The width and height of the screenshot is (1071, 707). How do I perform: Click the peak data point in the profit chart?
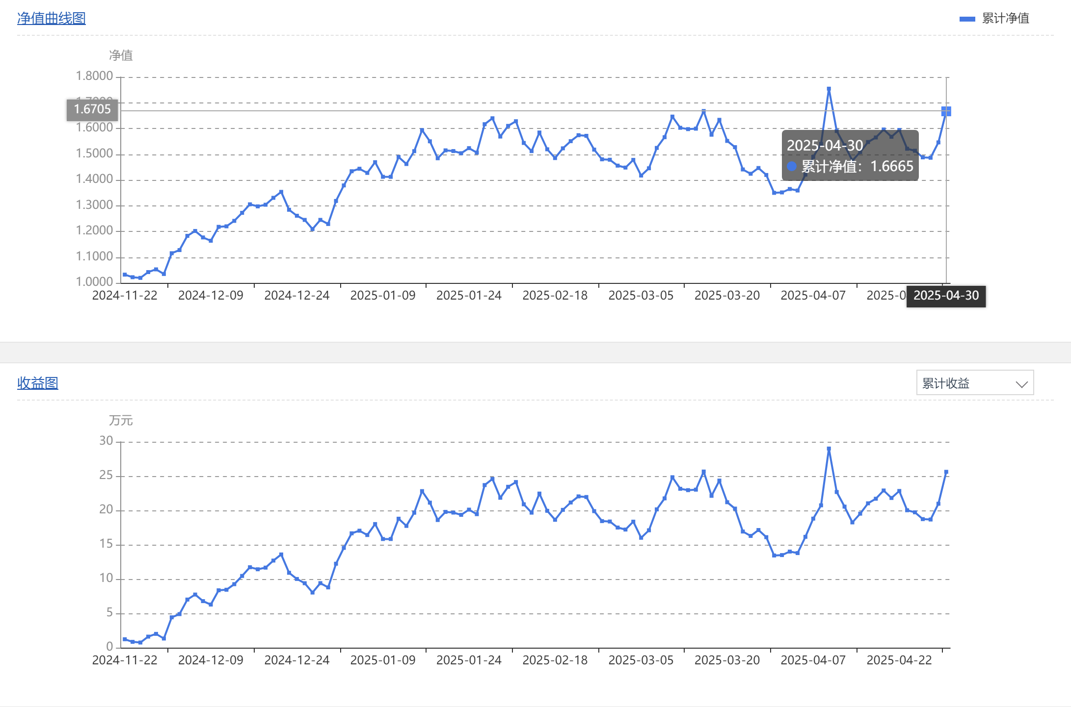[x=829, y=449]
